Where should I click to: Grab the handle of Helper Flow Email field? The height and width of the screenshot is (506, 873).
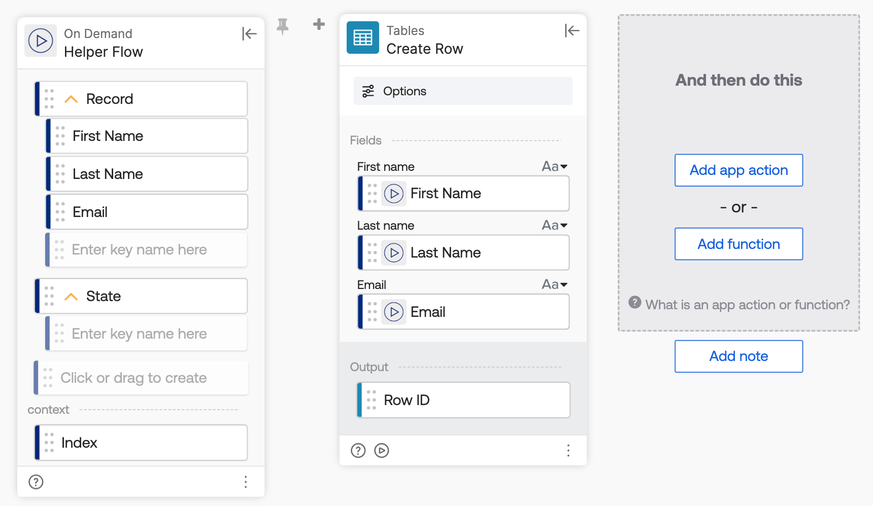[x=60, y=212]
